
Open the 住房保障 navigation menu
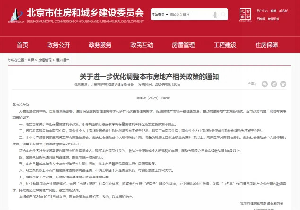coord(266,45)
